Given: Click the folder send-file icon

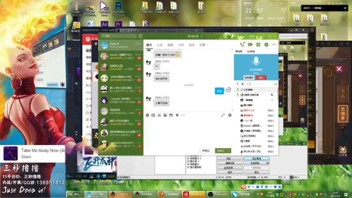Looking at the screenshot, I should 165,115.
